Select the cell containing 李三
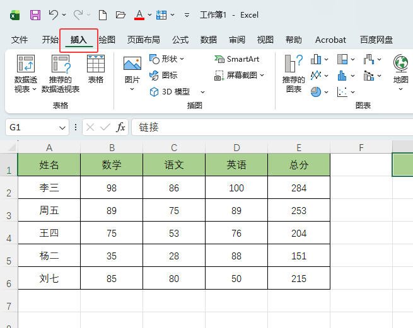Screen dimensions: 413x328 click(x=49, y=188)
